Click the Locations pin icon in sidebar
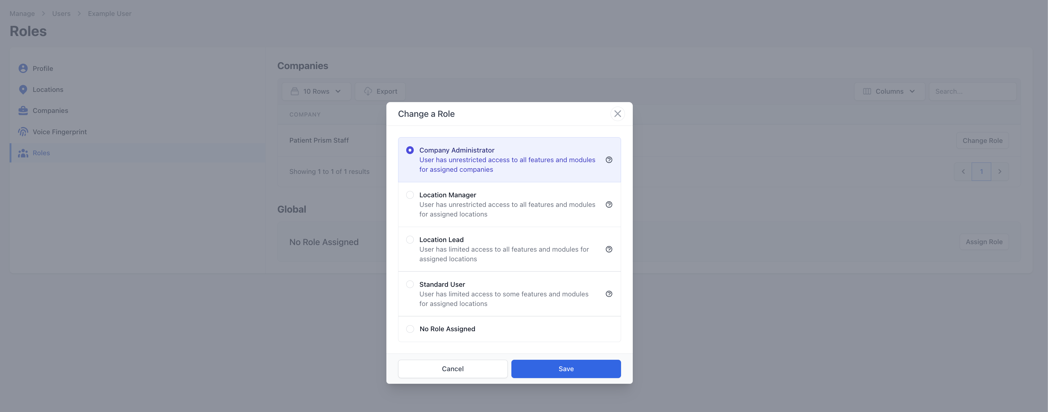 [x=23, y=89]
